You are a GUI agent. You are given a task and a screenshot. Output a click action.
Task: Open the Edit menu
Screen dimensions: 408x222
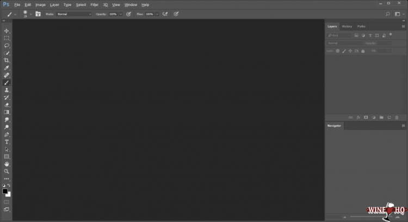pos(28,5)
